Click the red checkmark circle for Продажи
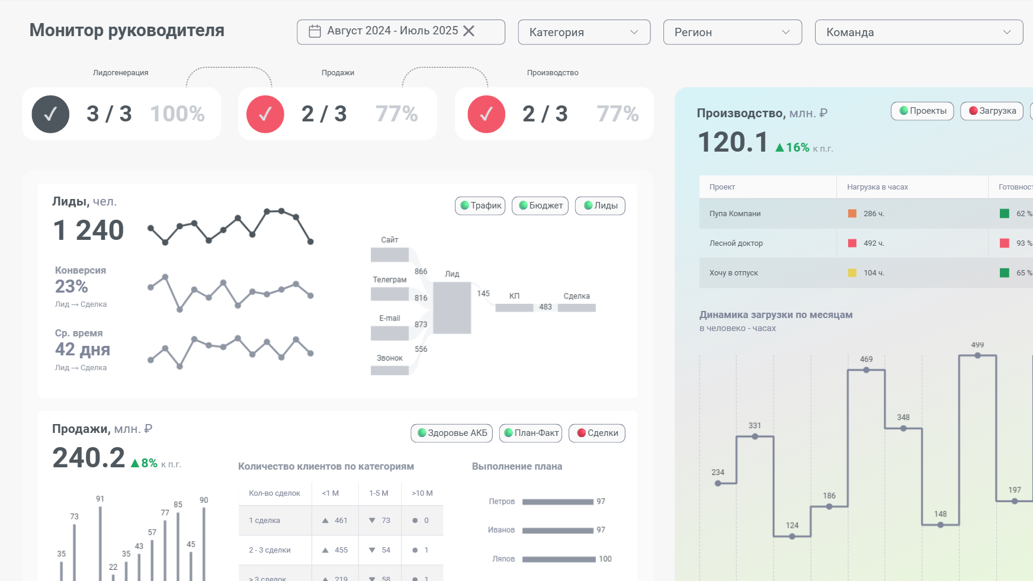 tap(265, 114)
